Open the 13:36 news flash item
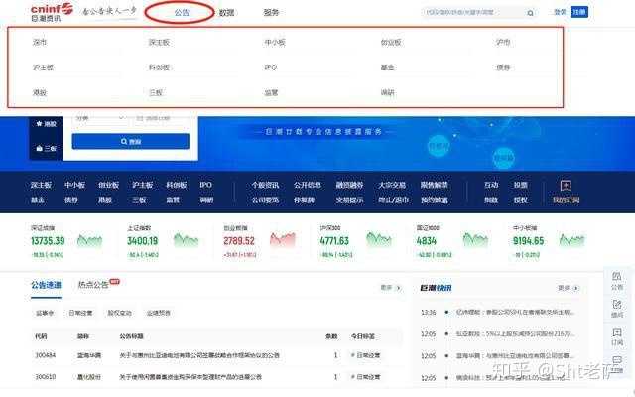 [x=498, y=313]
